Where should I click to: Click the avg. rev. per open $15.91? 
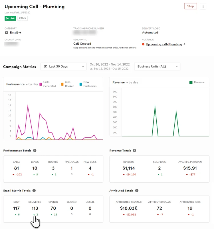[190, 168]
